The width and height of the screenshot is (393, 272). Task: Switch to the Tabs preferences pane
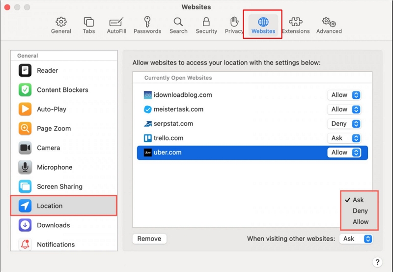tap(89, 26)
